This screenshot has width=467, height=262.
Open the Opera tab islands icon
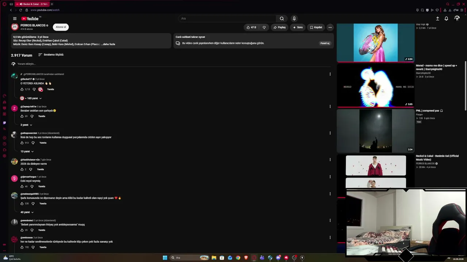pos(11,4)
